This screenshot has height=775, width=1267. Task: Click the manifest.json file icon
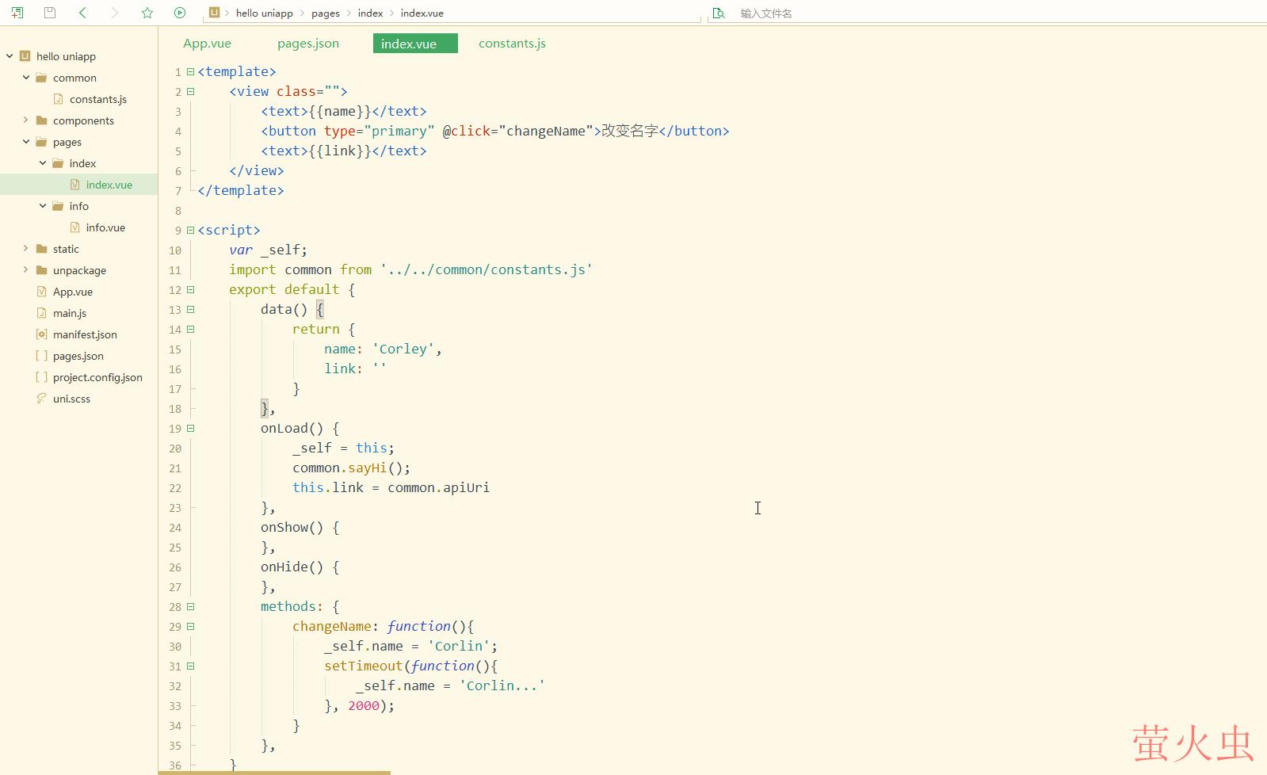tap(41, 334)
